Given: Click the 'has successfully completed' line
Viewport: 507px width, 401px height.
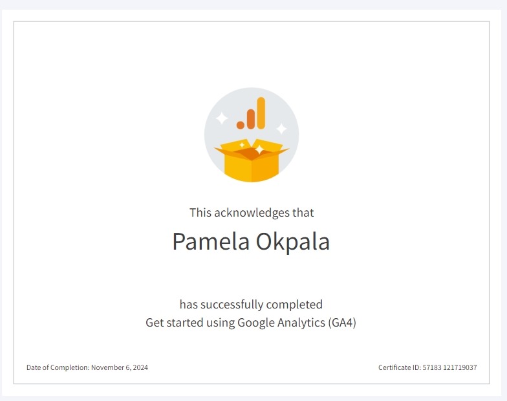Looking at the screenshot, I should click(x=251, y=304).
